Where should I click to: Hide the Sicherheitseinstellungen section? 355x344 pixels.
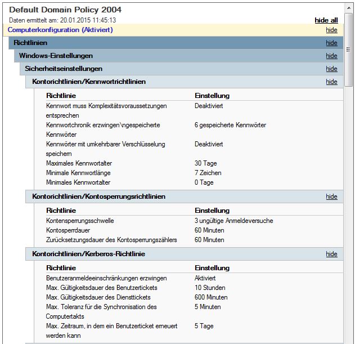point(331,69)
